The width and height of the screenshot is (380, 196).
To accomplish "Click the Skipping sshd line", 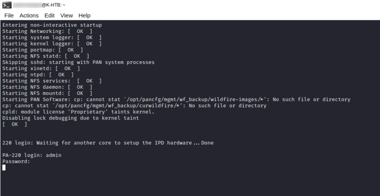I will click(78, 62).
